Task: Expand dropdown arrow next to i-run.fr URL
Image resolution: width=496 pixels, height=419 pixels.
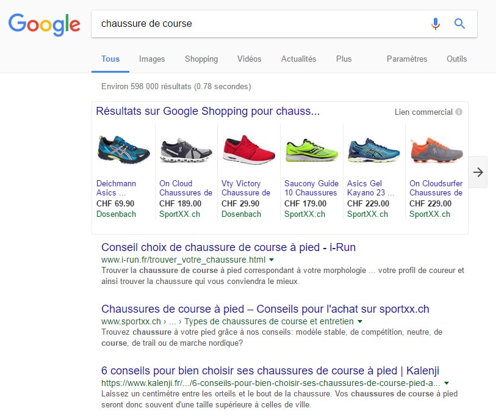Action: click(x=271, y=260)
